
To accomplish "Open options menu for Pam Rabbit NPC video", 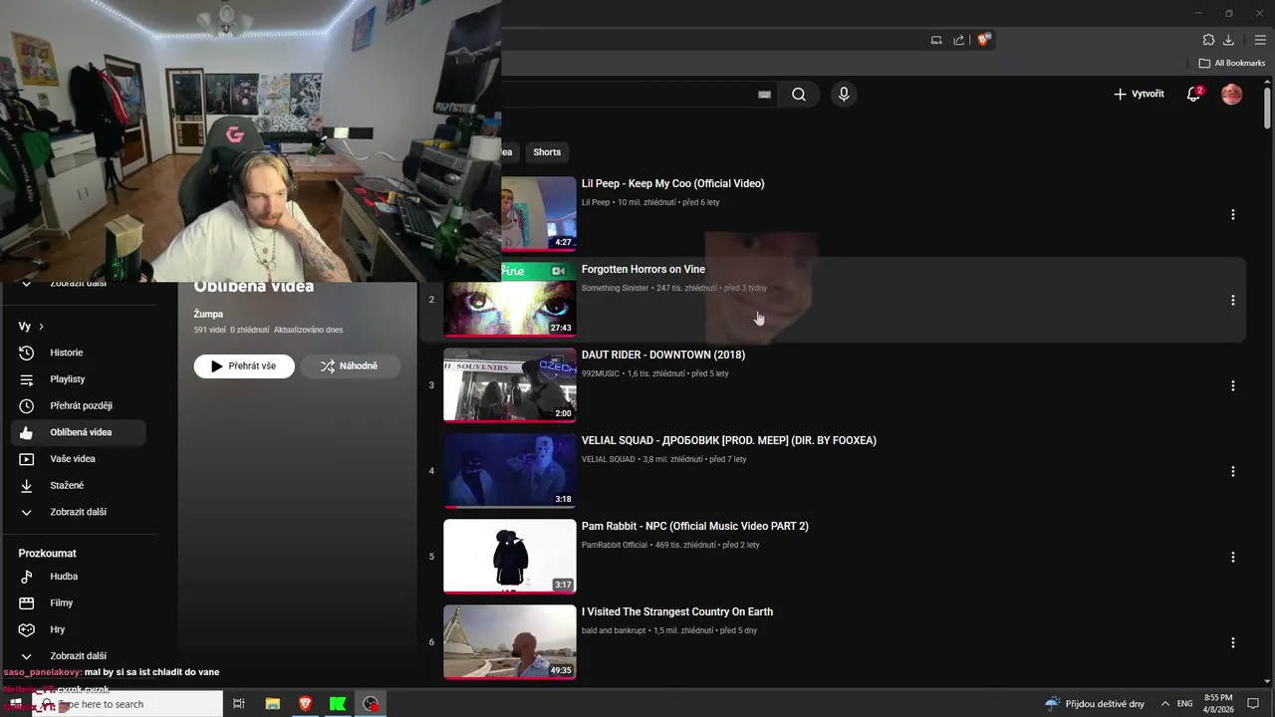I will [x=1232, y=557].
